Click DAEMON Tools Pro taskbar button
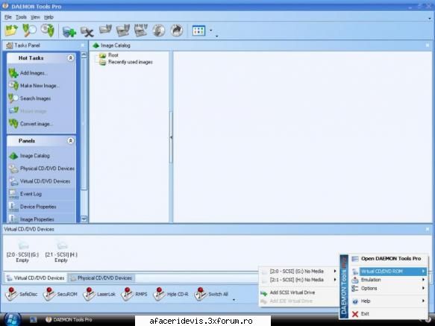 point(69,319)
